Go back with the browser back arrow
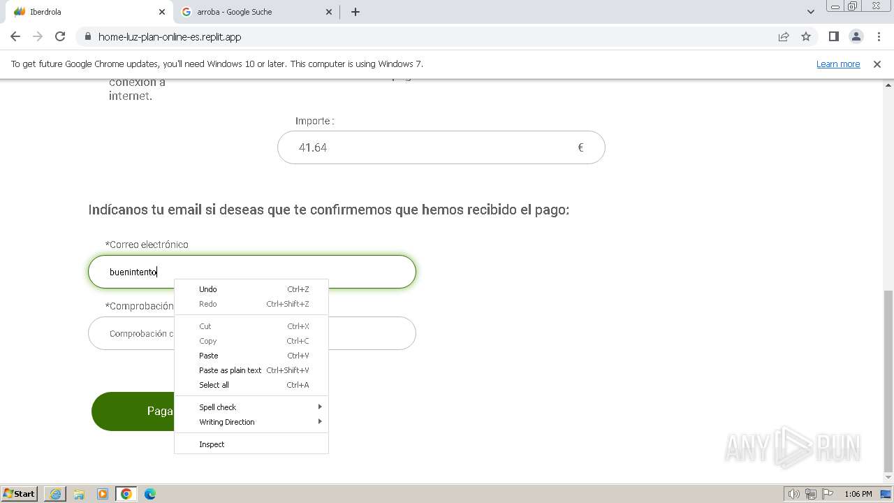Viewport: 894px width, 503px height. pyautogui.click(x=15, y=36)
